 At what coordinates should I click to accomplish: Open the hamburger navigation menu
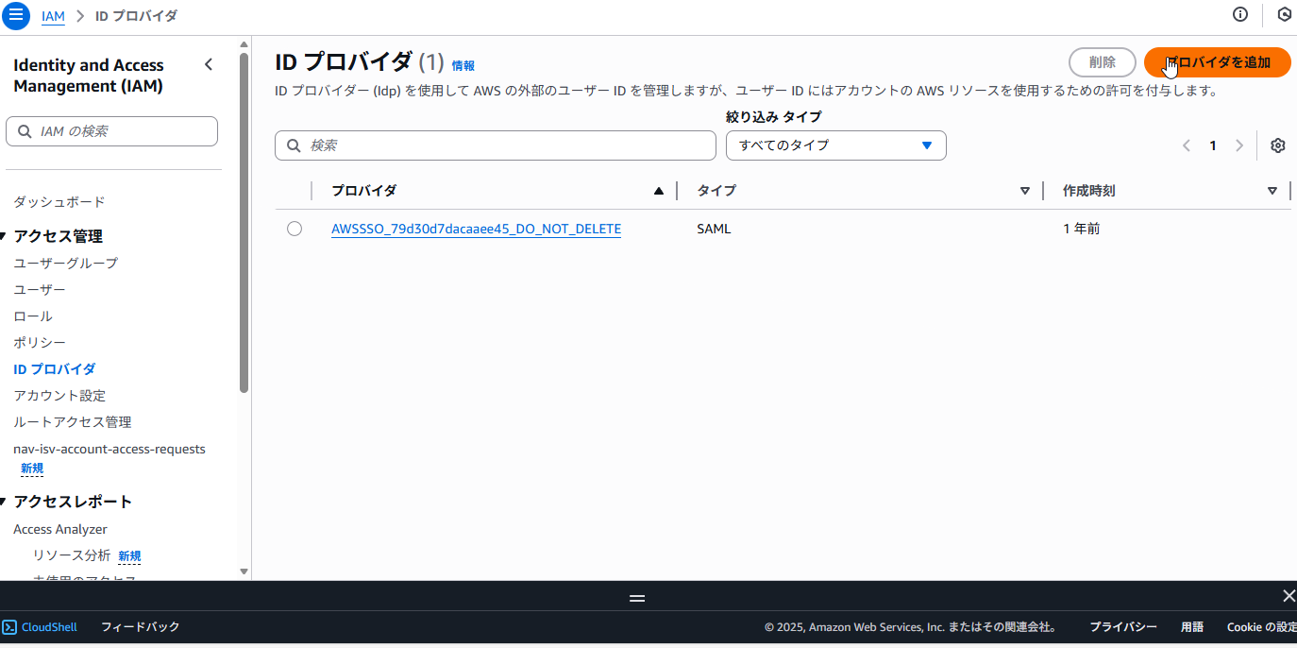[x=15, y=15]
